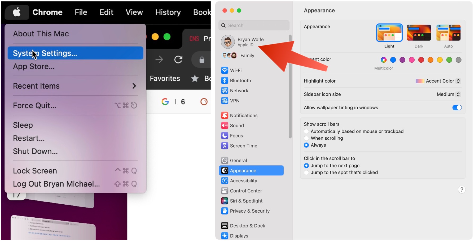Select Automatically based on mouse or trackpad
This screenshot has height=241, width=474.
(x=306, y=131)
